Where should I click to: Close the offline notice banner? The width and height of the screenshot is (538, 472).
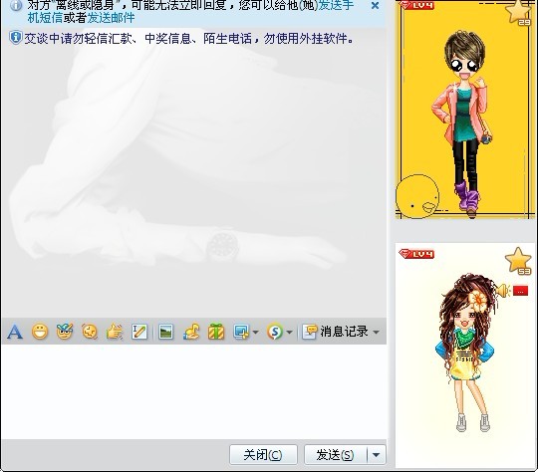(375, 6)
